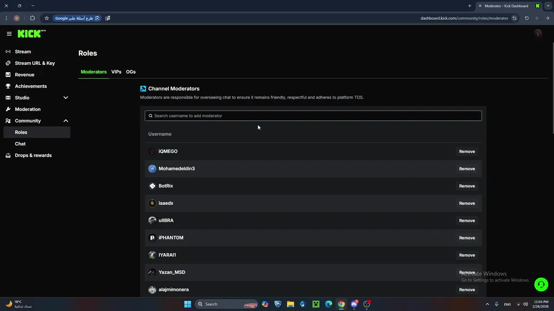Click Mohamedeldin3 avatar
The width and height of the screenshot is (554, 311).
(152, 168)
